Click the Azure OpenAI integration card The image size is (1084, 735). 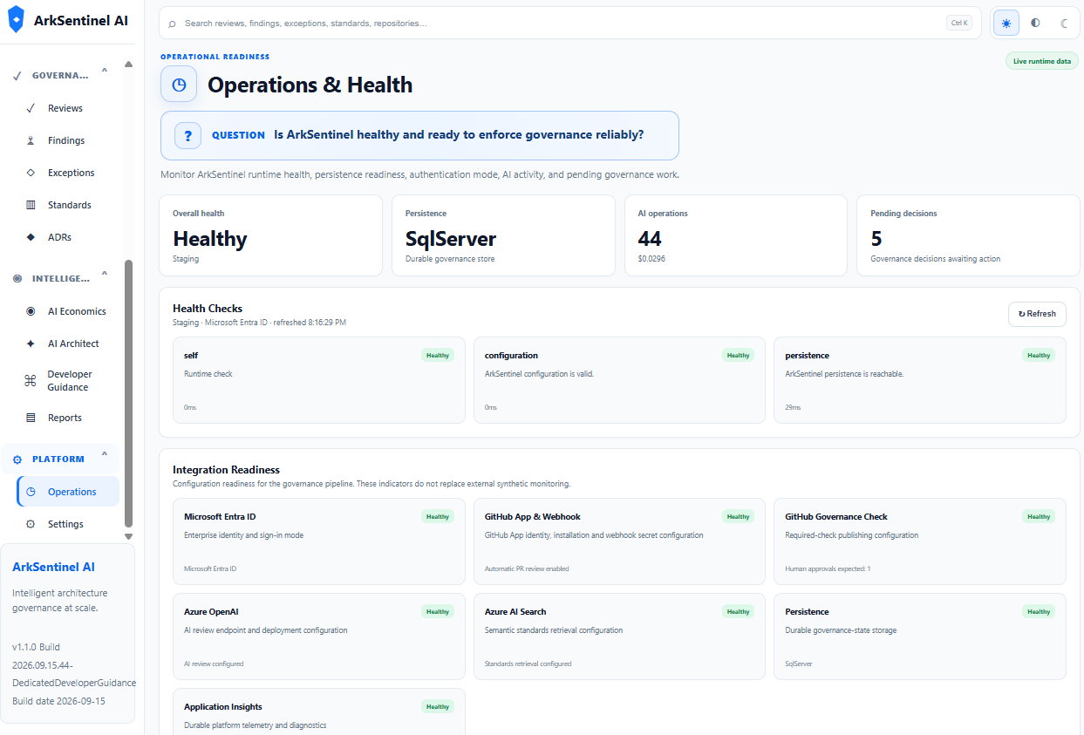tap(319, 636)
